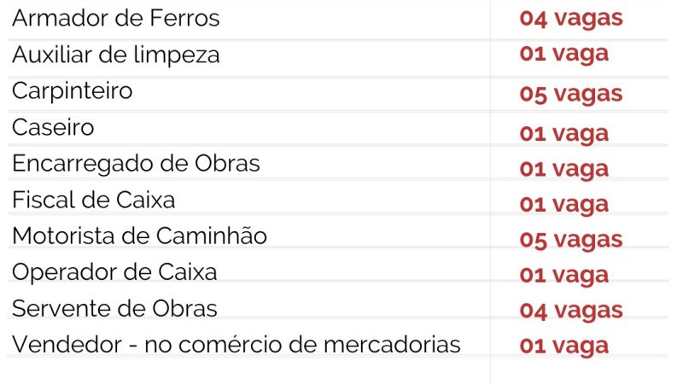Select the "Fiscal de Caixa" job text

(93, 201)
